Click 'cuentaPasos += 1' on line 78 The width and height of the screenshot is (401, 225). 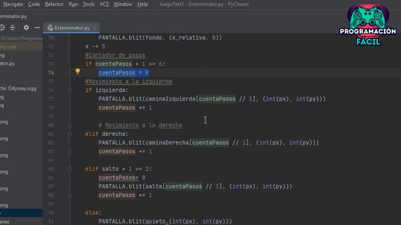[125, 107]
